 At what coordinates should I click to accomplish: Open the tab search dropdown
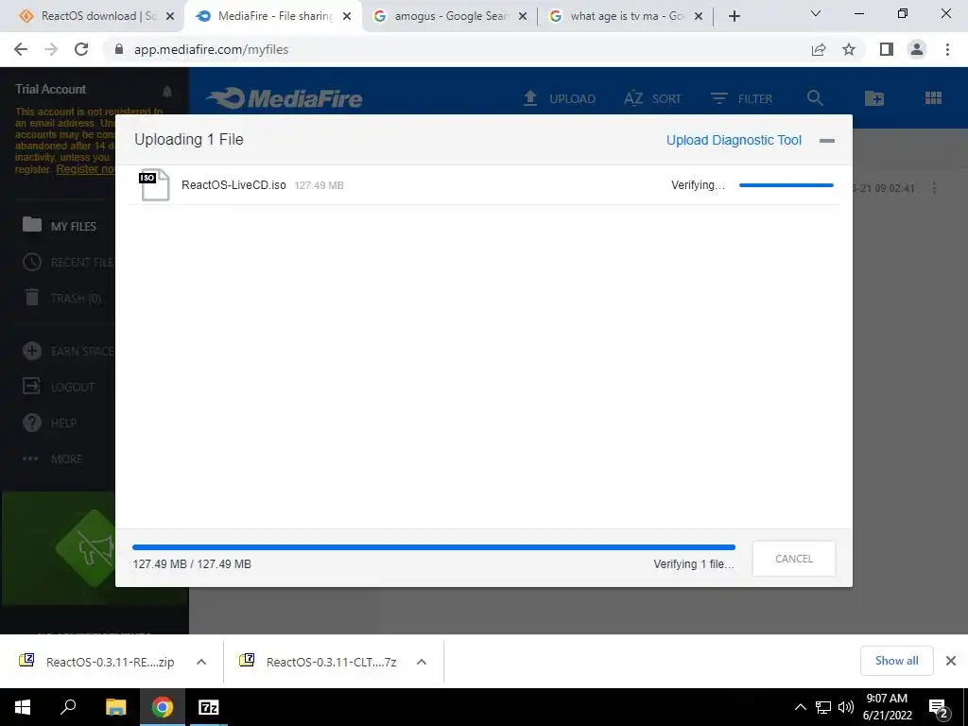click(816, 13)
